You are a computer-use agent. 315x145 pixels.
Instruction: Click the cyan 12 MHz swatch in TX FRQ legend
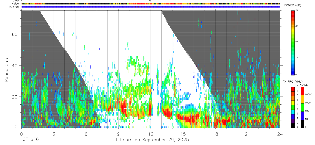[x=293, y=112]
